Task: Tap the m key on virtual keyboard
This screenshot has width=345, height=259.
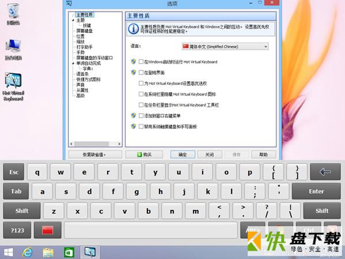Action: click(196, 211)
